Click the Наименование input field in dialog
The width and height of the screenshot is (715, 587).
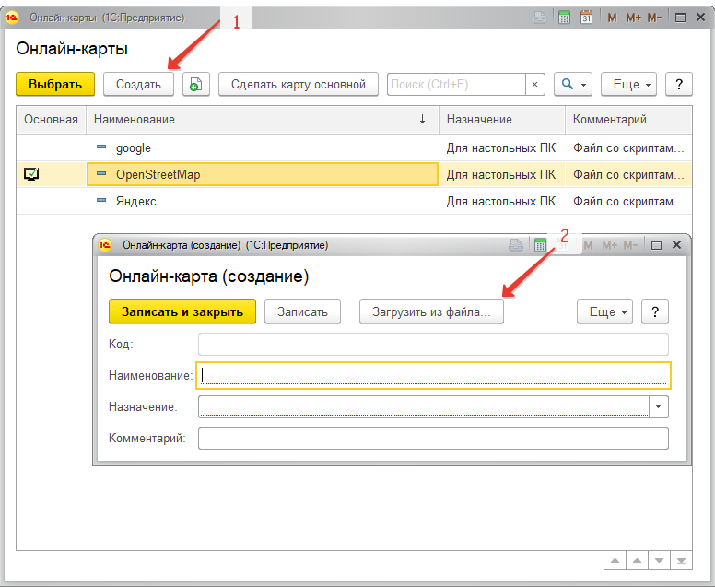coord(433,375)
